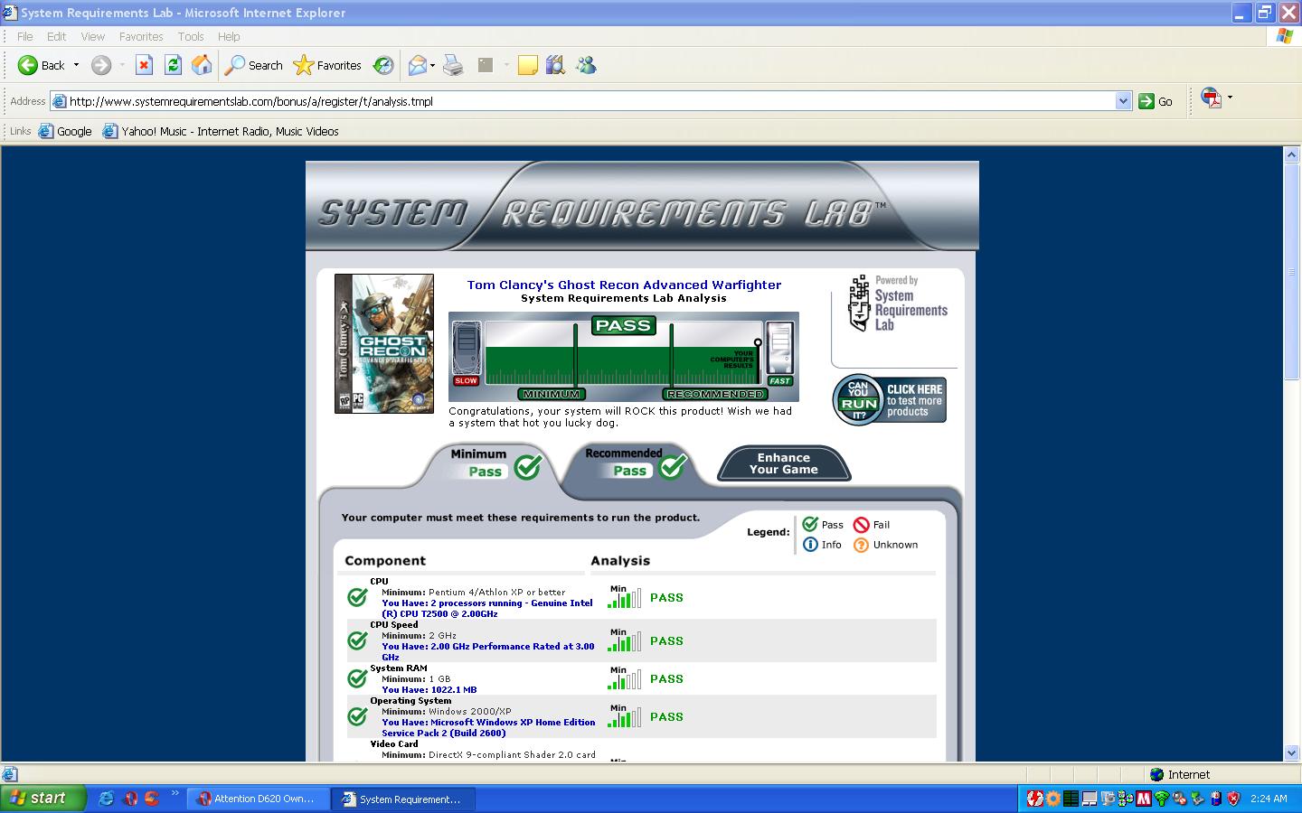
Task: Open the Back history dropdown arrow
Action: (x=76, y=65)
